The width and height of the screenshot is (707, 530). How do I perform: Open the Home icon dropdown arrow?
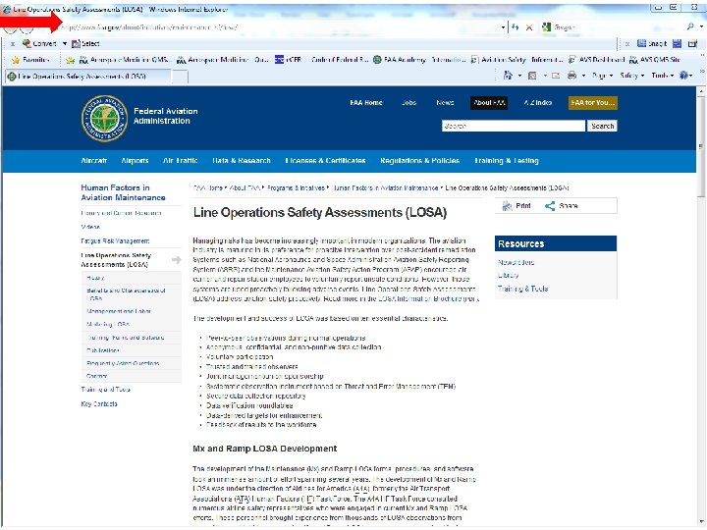click(x=519, y=76)
